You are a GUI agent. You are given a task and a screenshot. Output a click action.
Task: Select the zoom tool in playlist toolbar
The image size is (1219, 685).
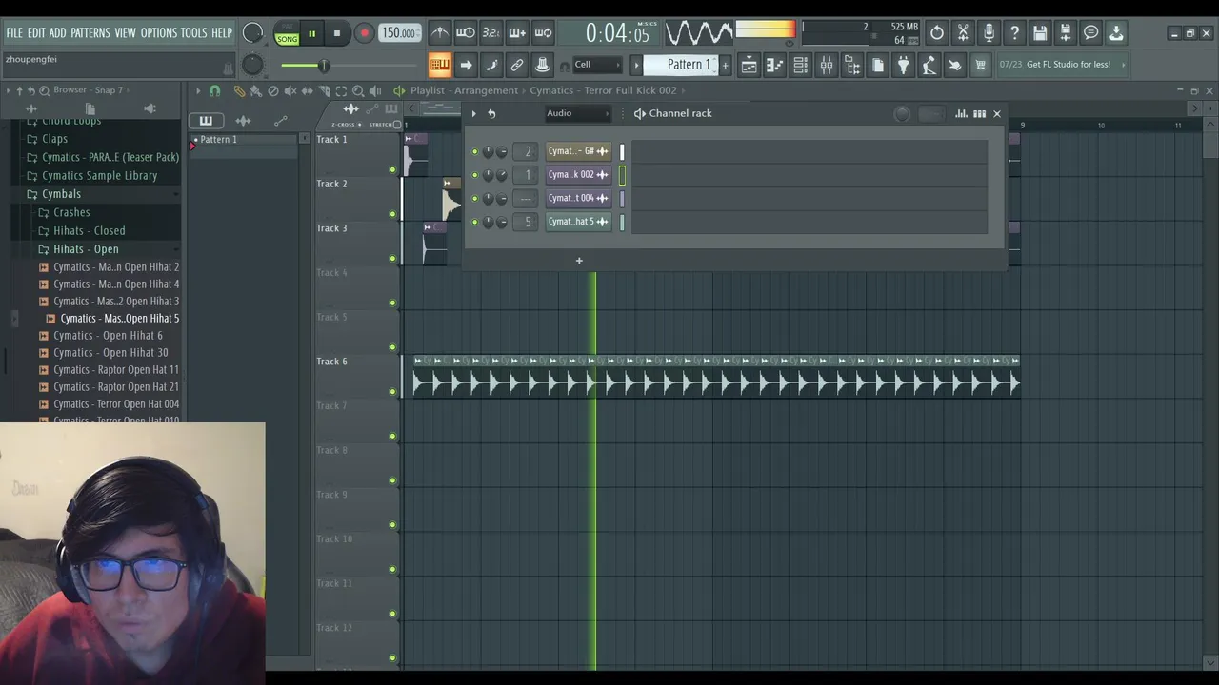pos(358,91)
